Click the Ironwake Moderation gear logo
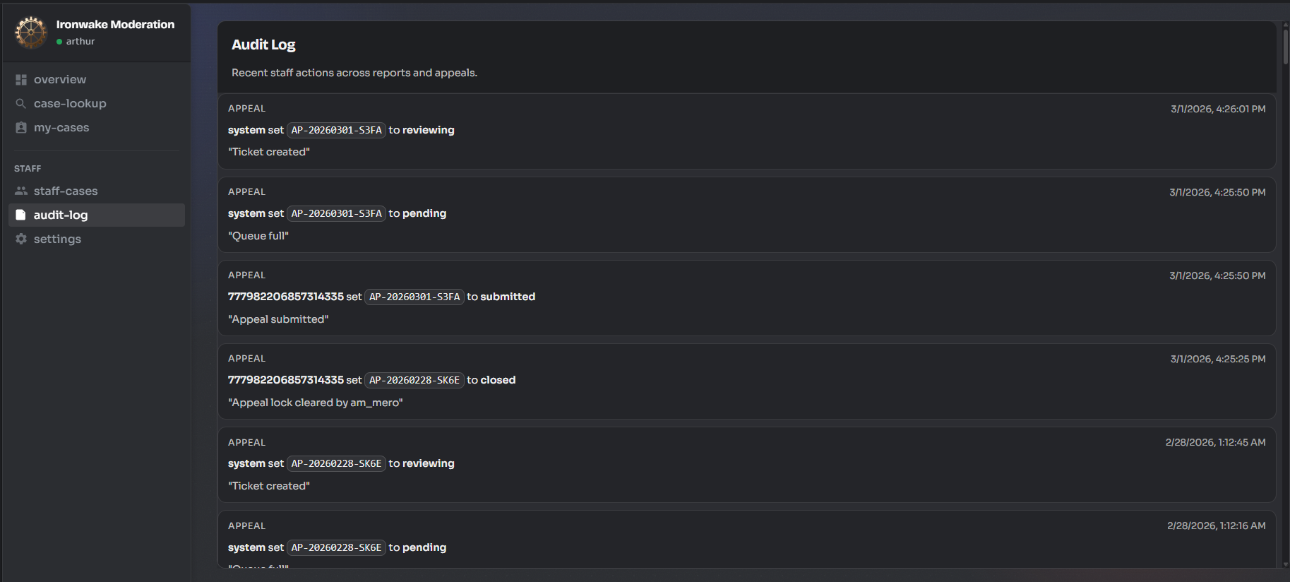Viewport: 1290px width, 582px height. 31,32
